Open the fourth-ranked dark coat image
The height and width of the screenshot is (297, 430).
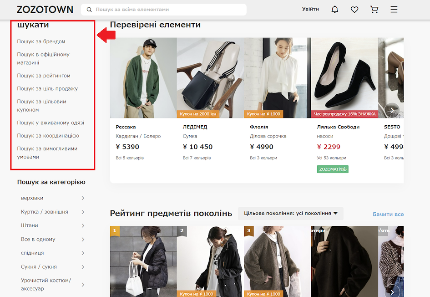tap(344, 261)
